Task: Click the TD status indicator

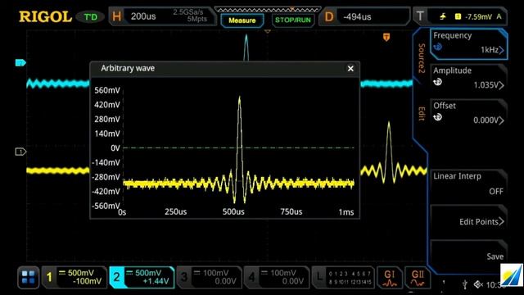Action: pyautogui.click(x=90, y=16)
